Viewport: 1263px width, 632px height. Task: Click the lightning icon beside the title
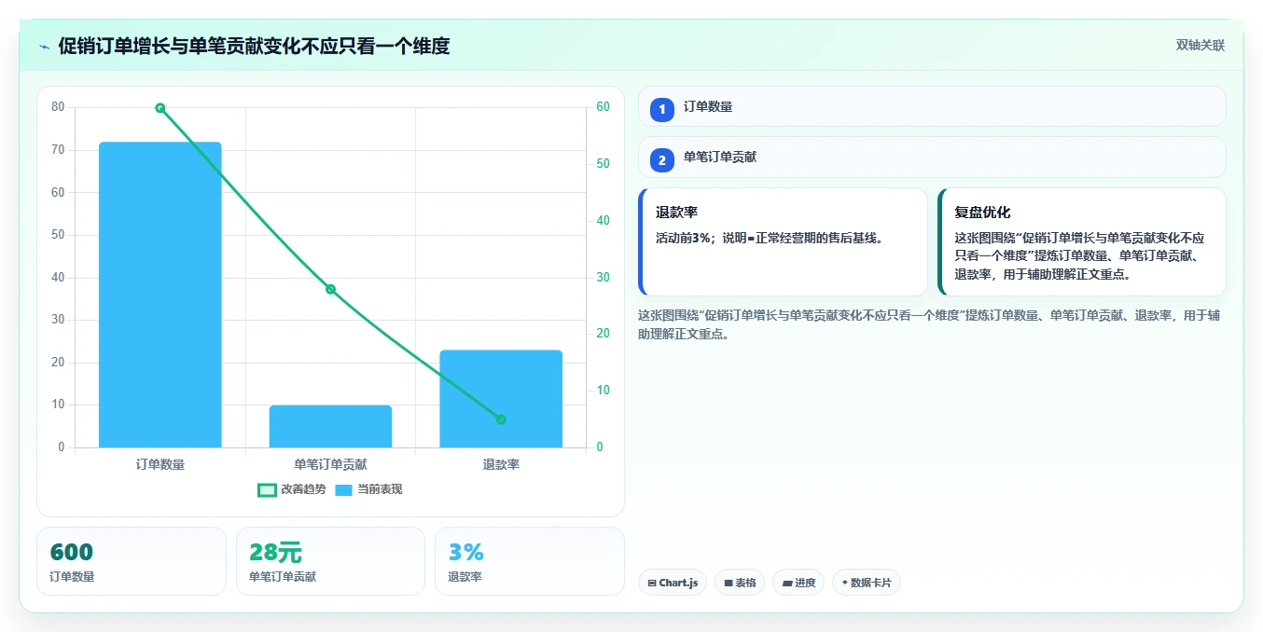(44, 47)
